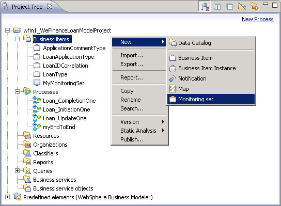Click the myEndToEnd process icon

37,126
